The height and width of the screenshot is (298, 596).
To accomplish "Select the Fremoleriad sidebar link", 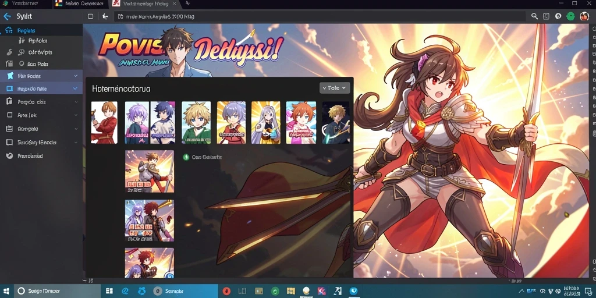I will (x=30, y=156).
